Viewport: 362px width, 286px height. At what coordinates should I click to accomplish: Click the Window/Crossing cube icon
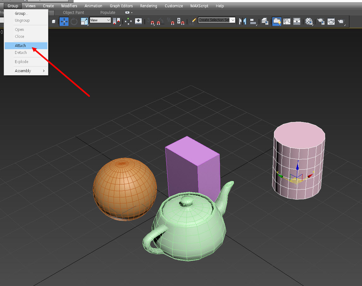[54, 21]
